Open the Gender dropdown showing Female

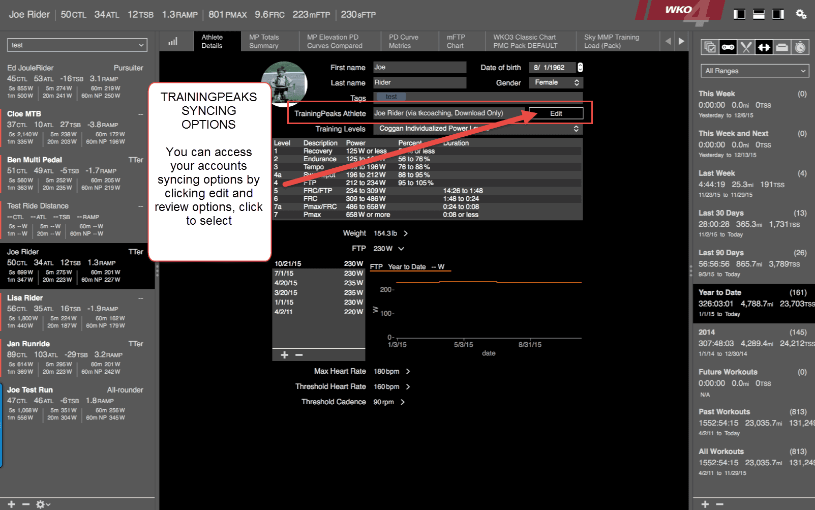(x=556, y=82)
